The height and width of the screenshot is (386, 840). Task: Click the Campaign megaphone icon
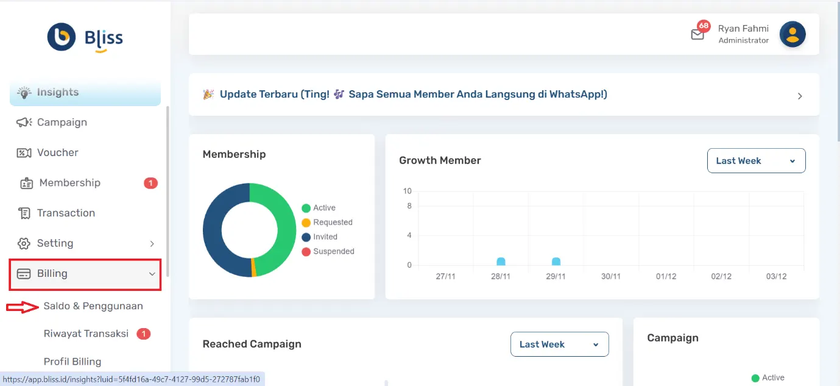24,123
